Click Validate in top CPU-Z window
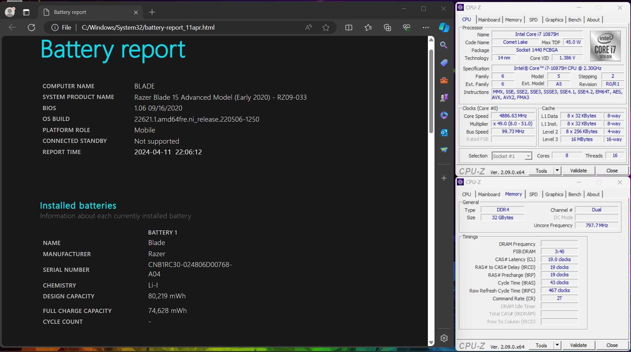Image resolution: width=631 pixels, height=352 pixels. coord(578,171)
